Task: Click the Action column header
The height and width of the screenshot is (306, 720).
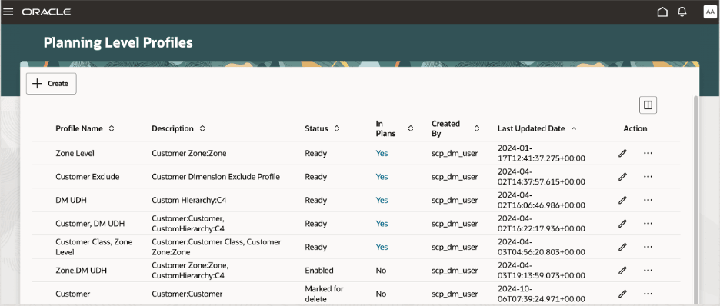Action: click(635, 129)
